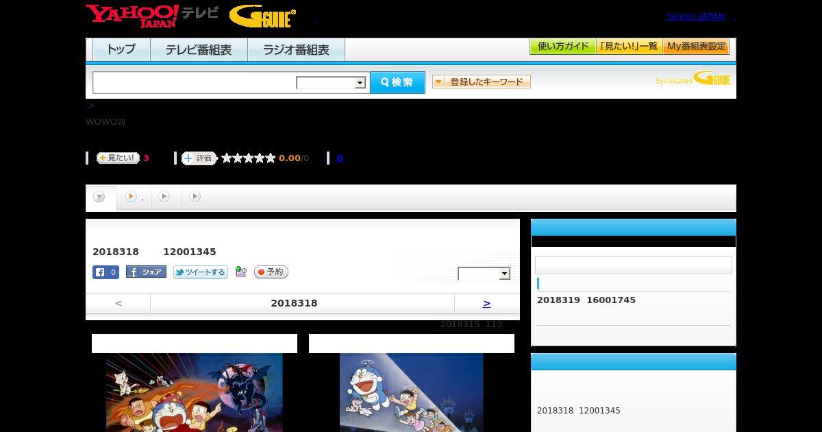Image resolution: width=822 pixels, height=432 pixels.
Task: Select the sidebar 2018318 12001345 entry
Action: click(x=579, y=411)
